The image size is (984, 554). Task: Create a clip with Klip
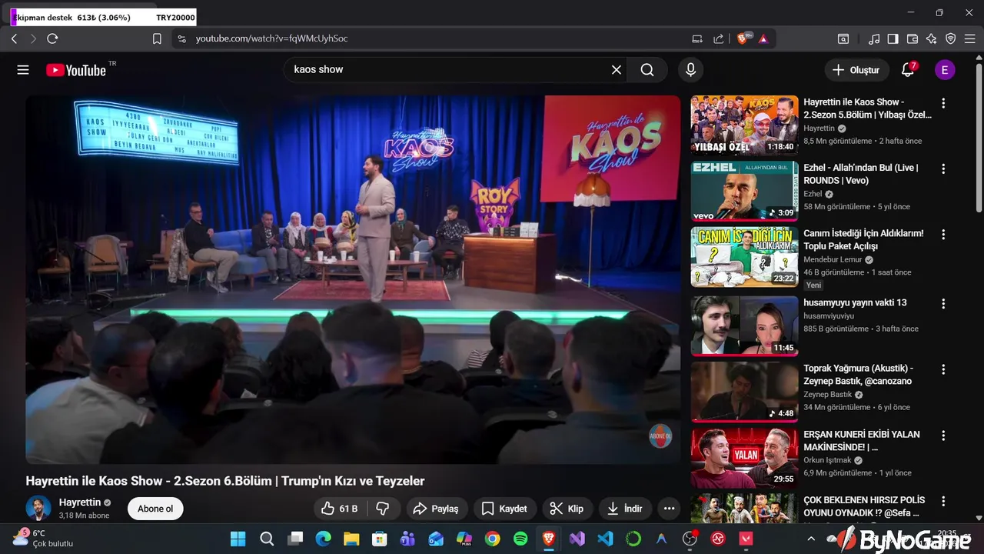click(567, 509)
